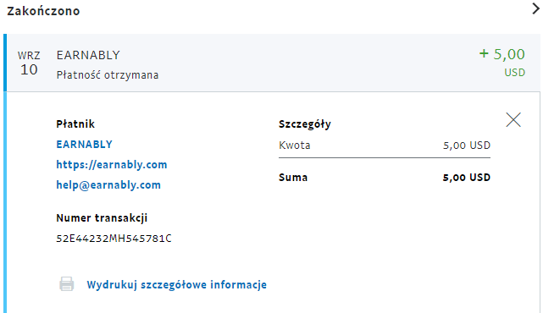The height and width of the screenshot is (313, 543).
Task: Click the Szczegóły heading
Action: (x=305, y=124)
